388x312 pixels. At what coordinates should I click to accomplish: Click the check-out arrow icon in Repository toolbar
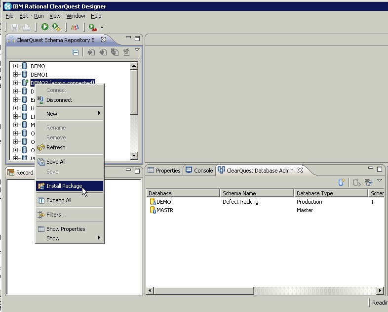(103, 52)
